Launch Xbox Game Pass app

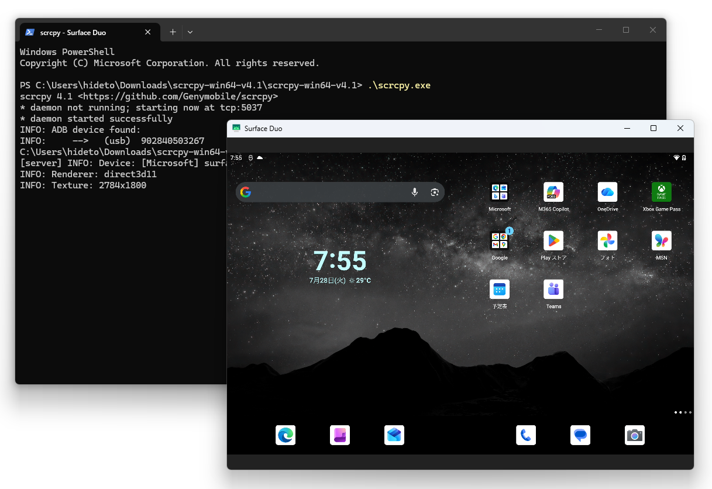pyautogui.click(x=662, y=192)
